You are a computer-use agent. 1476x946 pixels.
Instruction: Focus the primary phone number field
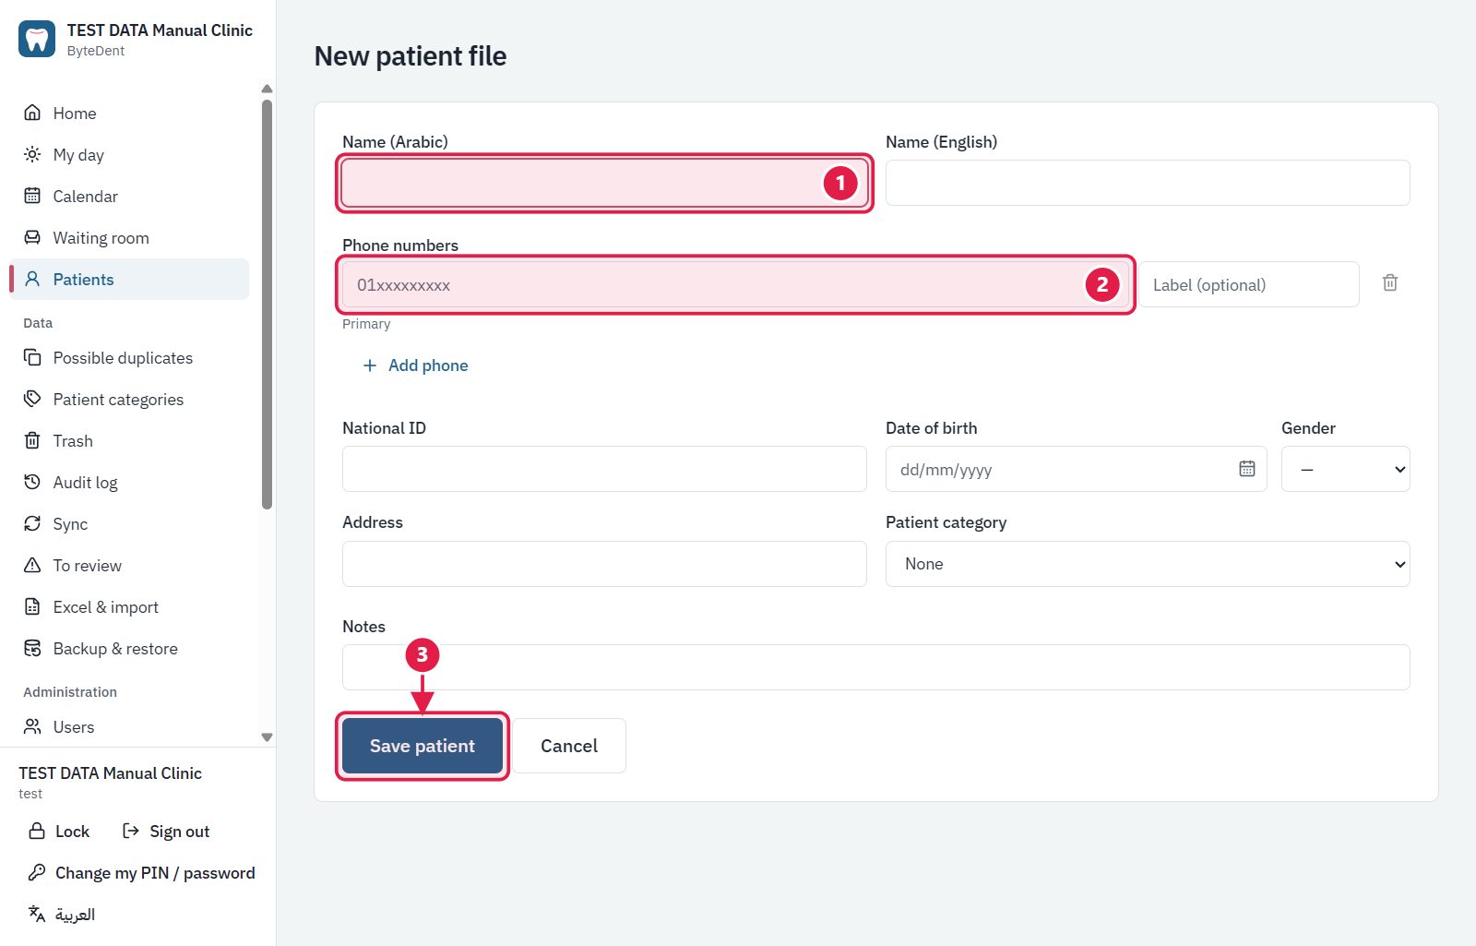[x=735, y=284]
